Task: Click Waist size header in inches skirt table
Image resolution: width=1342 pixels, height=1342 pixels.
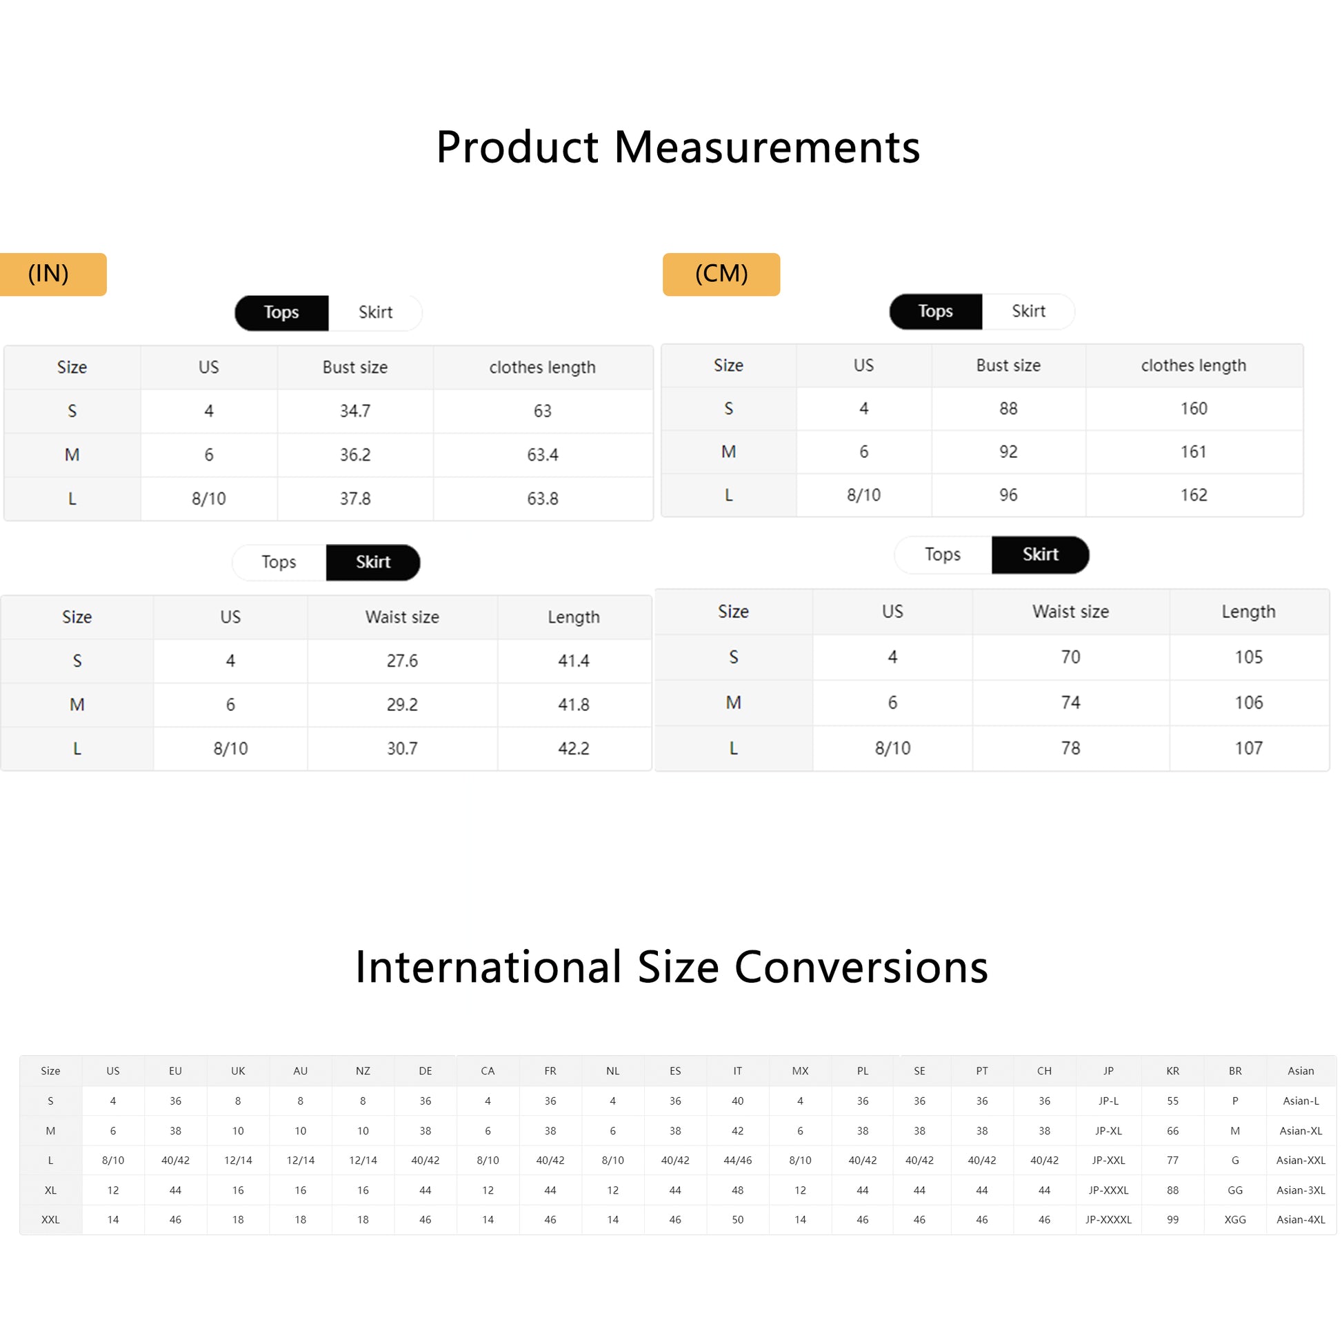Action: [x=402, y=617]
